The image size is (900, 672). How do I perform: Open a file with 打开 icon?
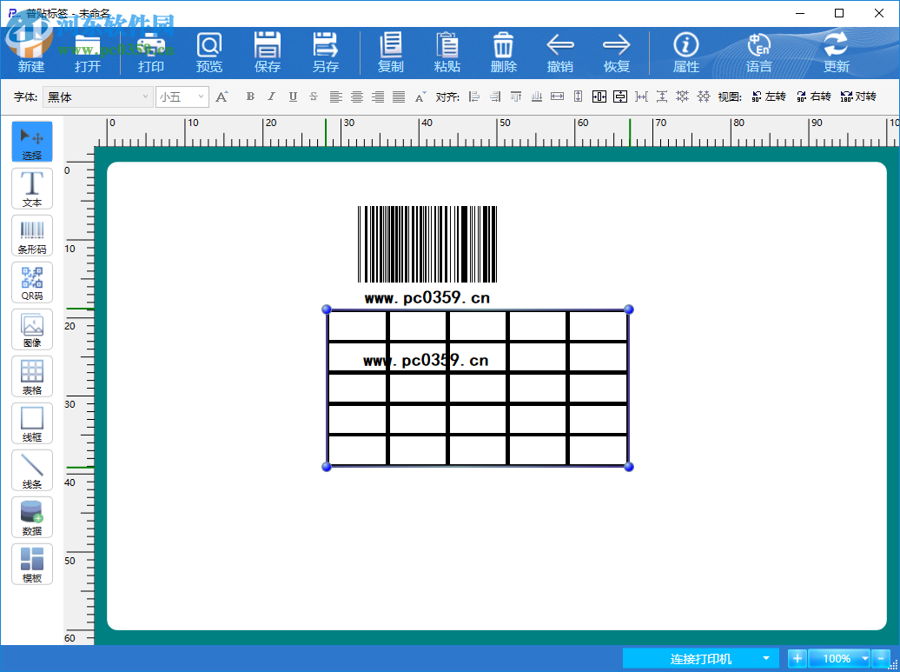coord(87,52)
